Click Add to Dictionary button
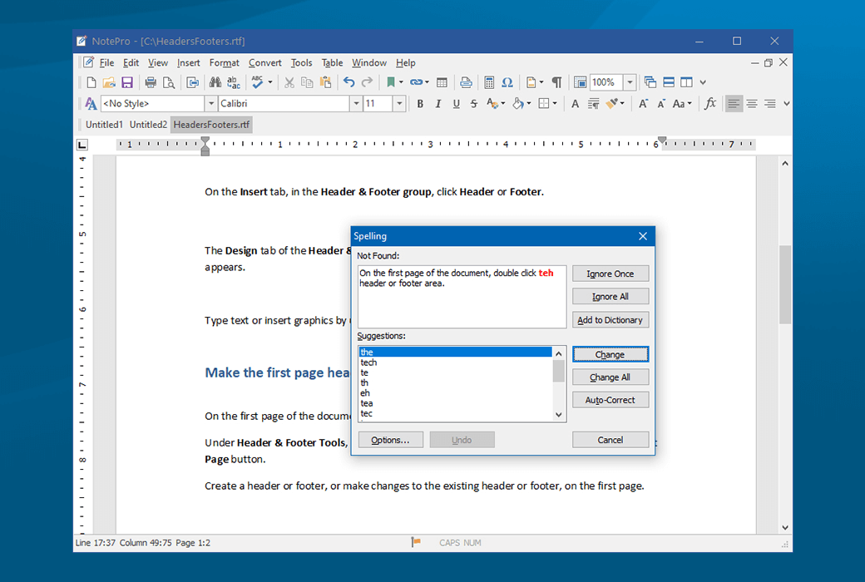Image resolution: width=865 pixels, height=582 pixels. 610,320
